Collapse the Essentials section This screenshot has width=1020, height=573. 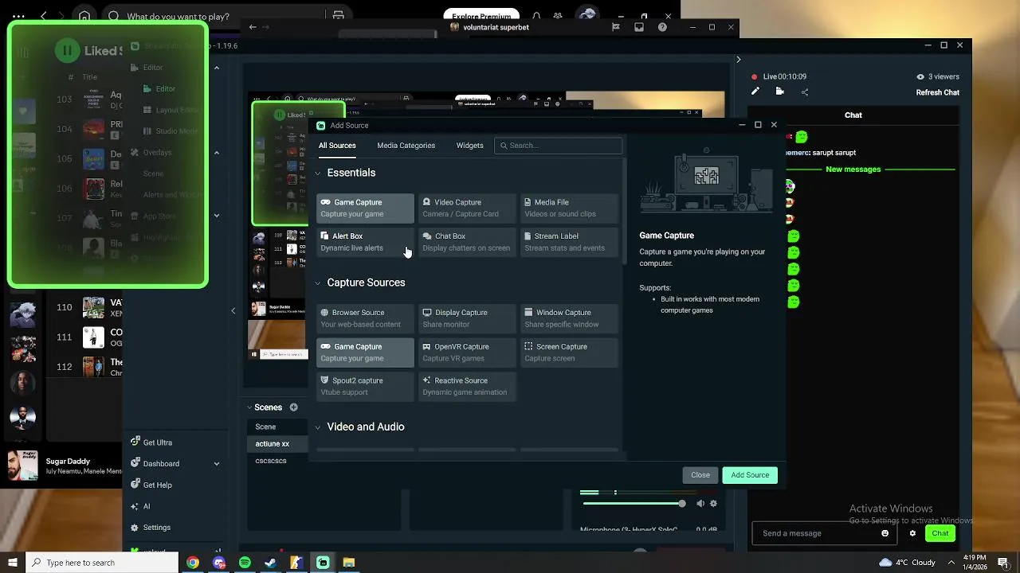[x=318, y=173]
